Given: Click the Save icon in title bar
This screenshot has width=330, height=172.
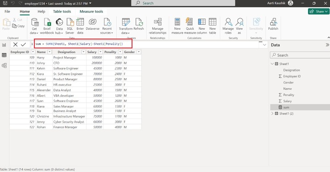Looking at the screenshot, I should coord(5,3).
